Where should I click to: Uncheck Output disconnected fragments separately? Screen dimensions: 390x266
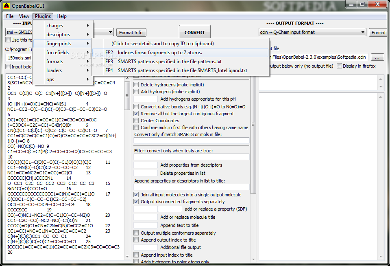(x=136, y=202)
